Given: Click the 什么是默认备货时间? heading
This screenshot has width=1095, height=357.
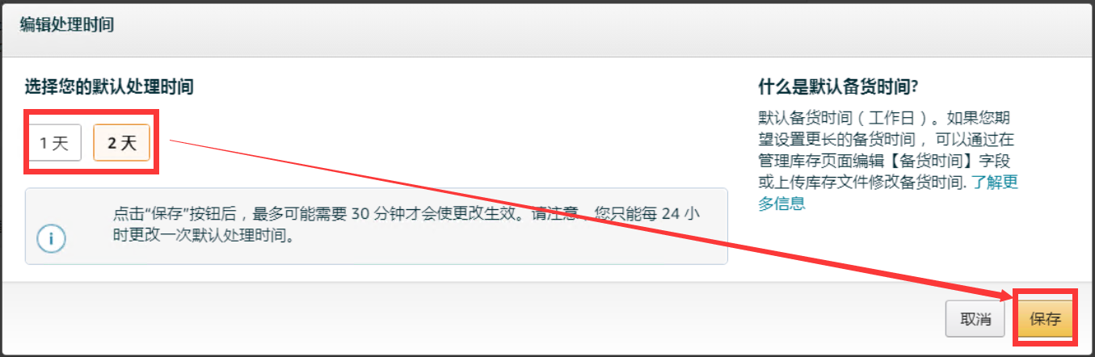Looking at the screenshot, I should (840, 86).
